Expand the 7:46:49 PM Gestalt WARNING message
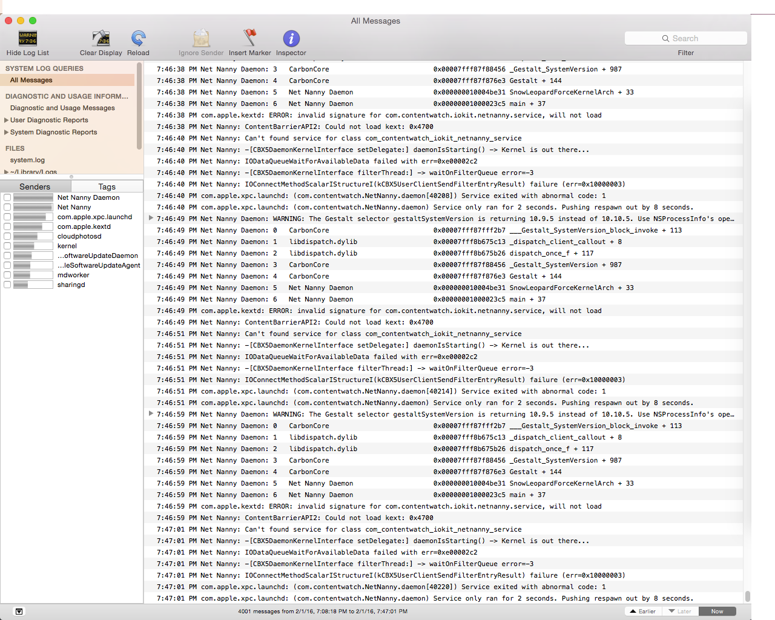 click(151, 218)
